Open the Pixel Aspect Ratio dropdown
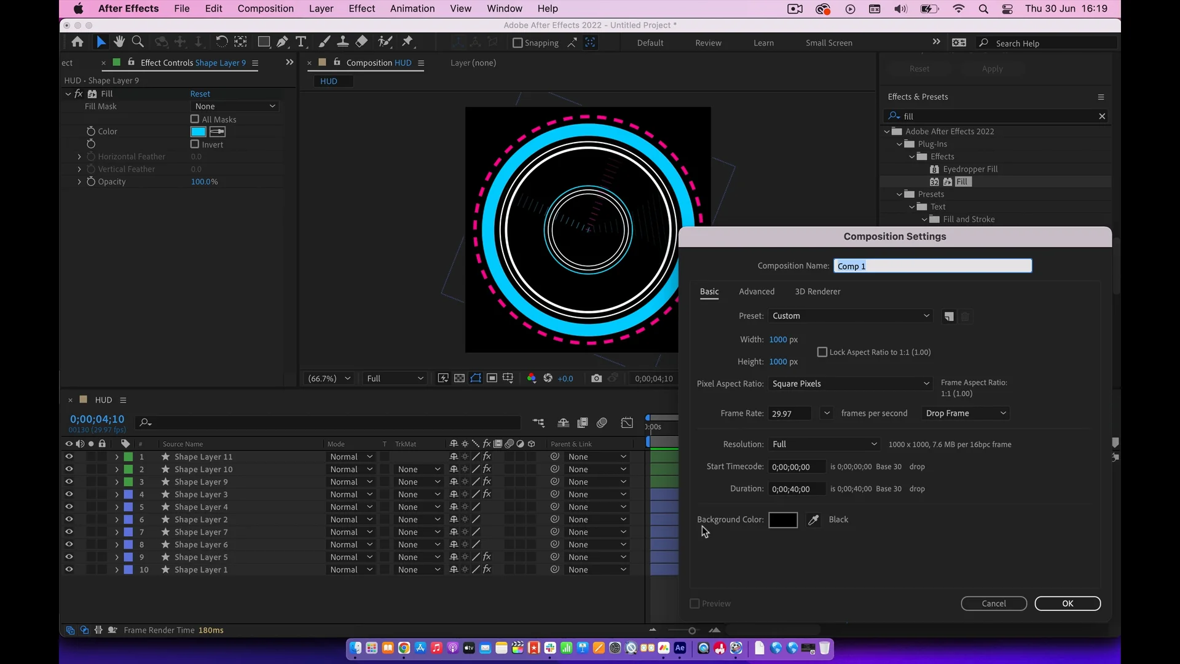 pos(850,384)
